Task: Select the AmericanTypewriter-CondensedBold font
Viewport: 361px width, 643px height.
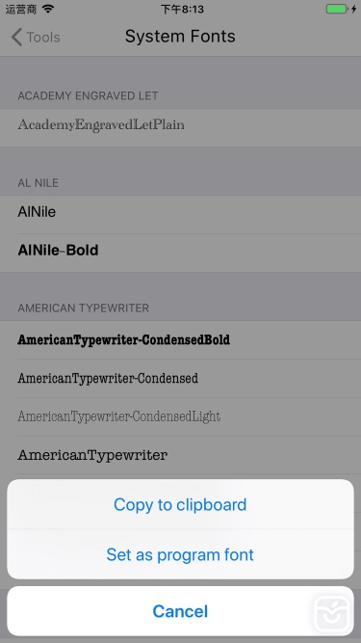Action: click(x=181, y=340)
